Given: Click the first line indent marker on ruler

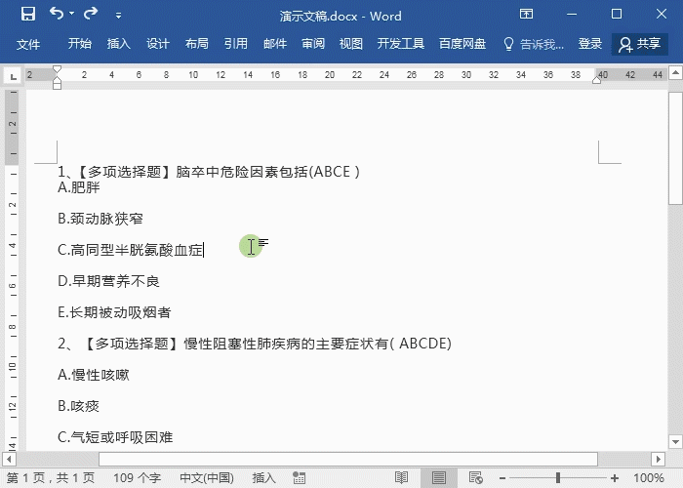Looking at the screenshot, I should click(x=57, y=69).
